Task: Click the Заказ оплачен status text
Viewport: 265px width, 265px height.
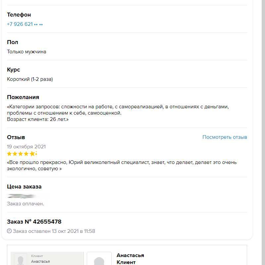Action: coord(26,204)
